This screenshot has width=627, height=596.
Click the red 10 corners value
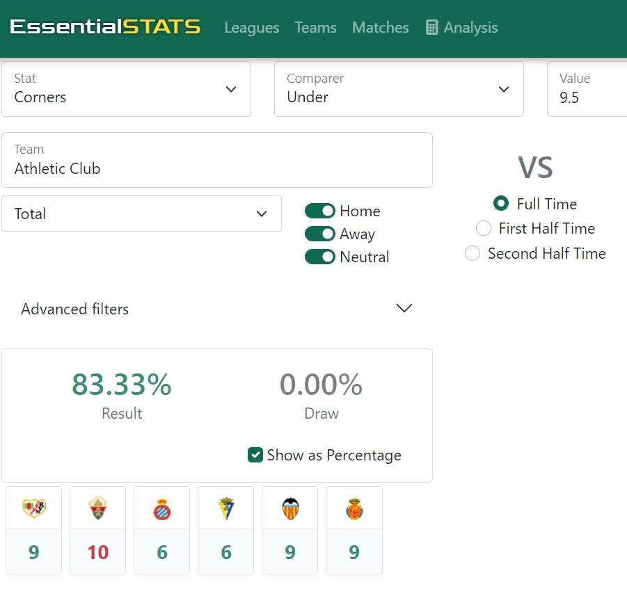click(98, 552)
